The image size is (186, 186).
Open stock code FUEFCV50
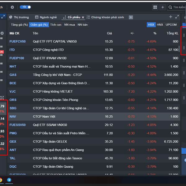18,42
